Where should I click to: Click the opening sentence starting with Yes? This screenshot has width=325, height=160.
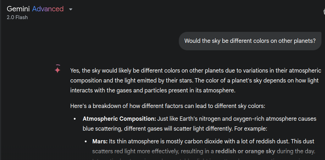click(x=195, y=71)
